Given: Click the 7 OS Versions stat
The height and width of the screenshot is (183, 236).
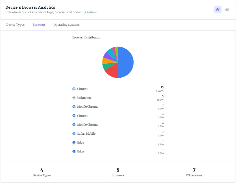Looking at the screenshot, I should pos(194,172).
